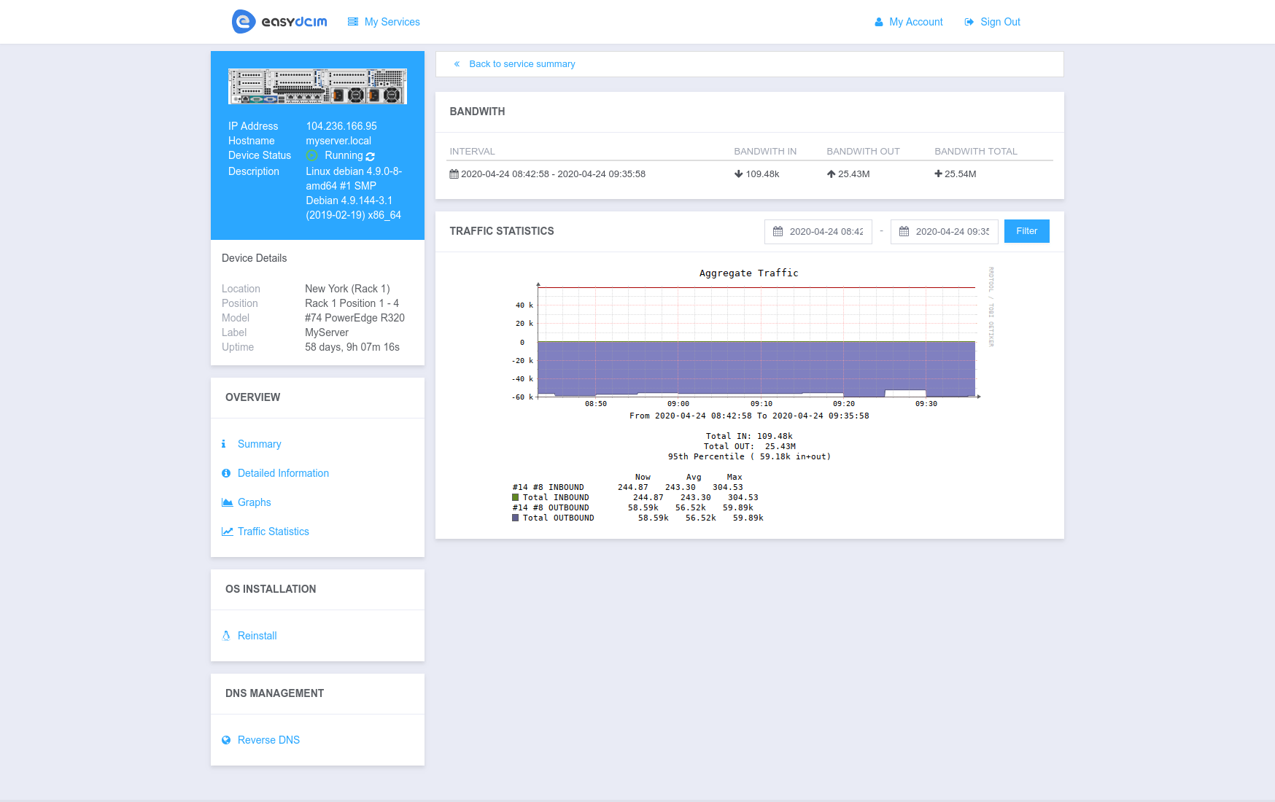Open the My Account menu item
This screenshot has height=802, width=1275.
909,22
